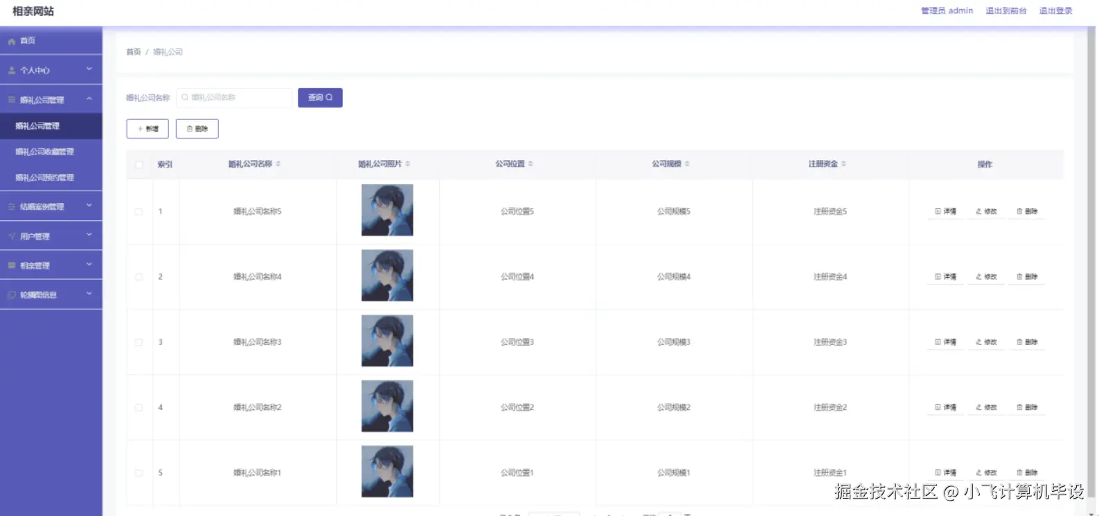Expand the 个人中心 menu chevron

point(89,70)
